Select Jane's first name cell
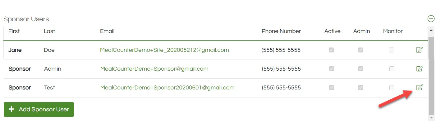Viewport: 440px width, 128px height. (15, 50)
